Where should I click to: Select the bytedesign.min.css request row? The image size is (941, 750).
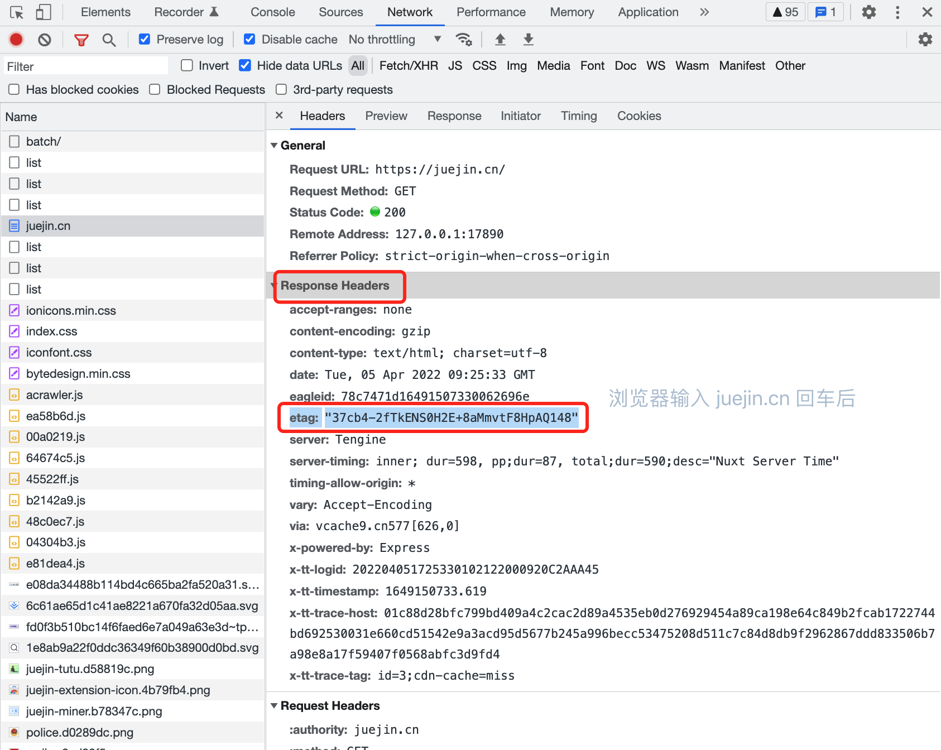(132, 374)
